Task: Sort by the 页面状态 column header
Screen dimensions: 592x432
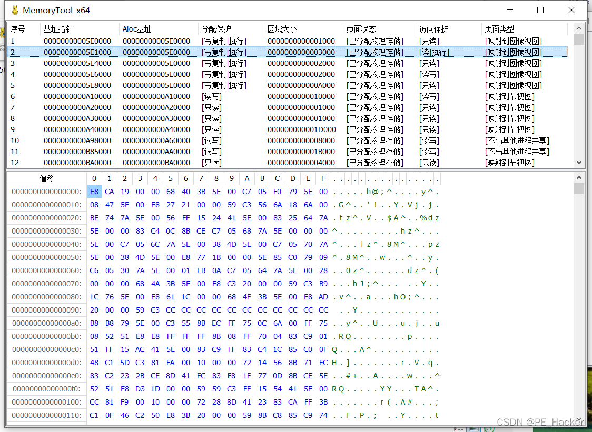Action: tap(379, 29)
